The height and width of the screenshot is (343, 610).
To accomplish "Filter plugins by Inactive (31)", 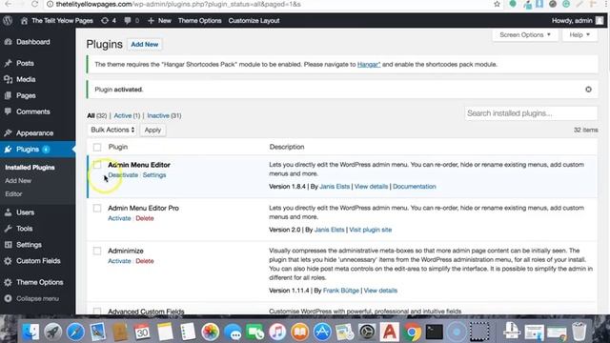I will (x=164, y=115).
